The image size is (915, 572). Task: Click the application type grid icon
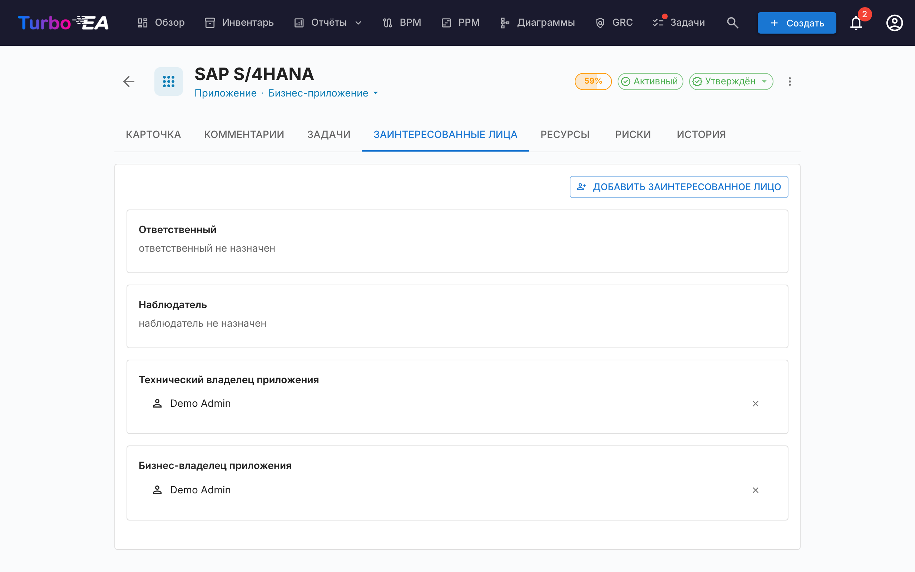[169, 82]
